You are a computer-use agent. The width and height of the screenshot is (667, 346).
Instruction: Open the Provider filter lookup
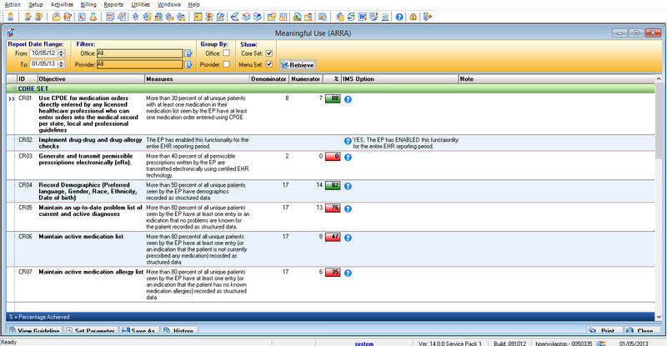pos(188,63)
